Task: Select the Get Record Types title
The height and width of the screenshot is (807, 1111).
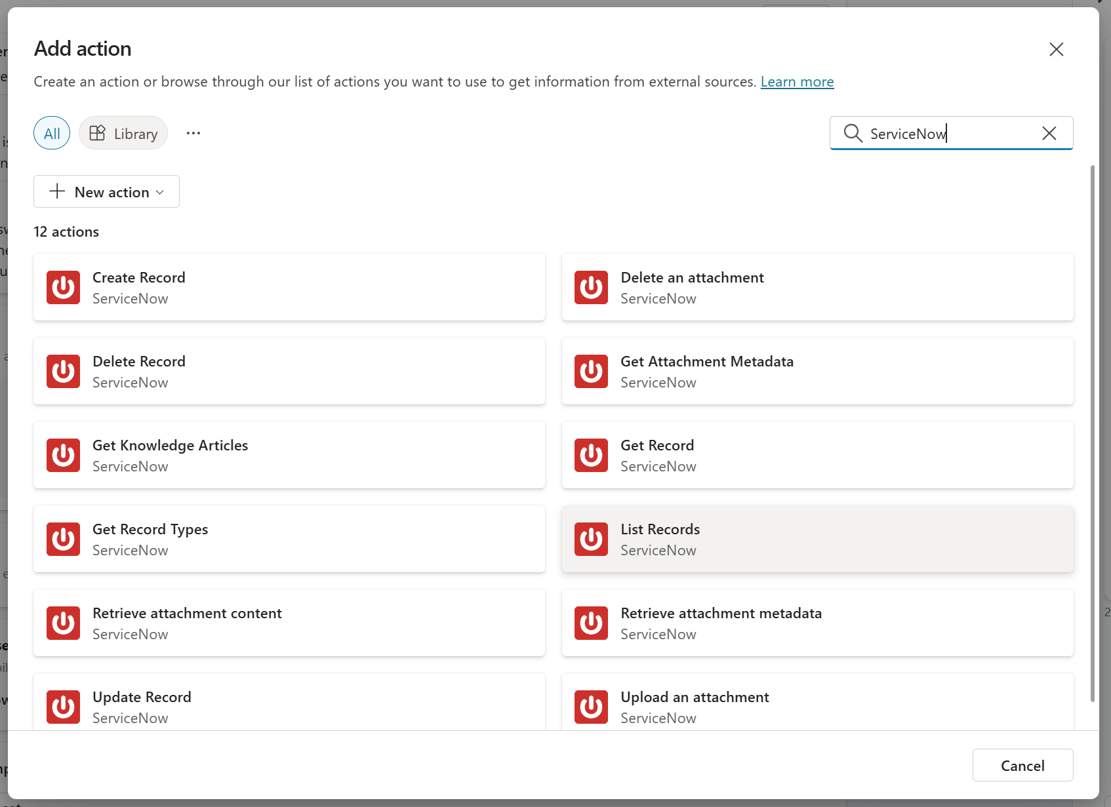Action: pyautogui.click(x=150, y=529)
